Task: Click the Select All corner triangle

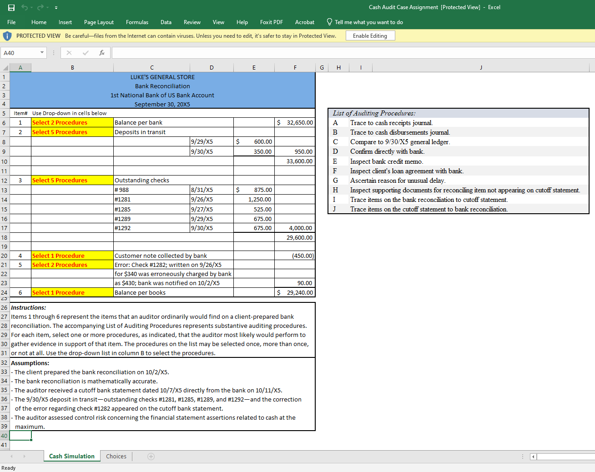Action: 5,68
